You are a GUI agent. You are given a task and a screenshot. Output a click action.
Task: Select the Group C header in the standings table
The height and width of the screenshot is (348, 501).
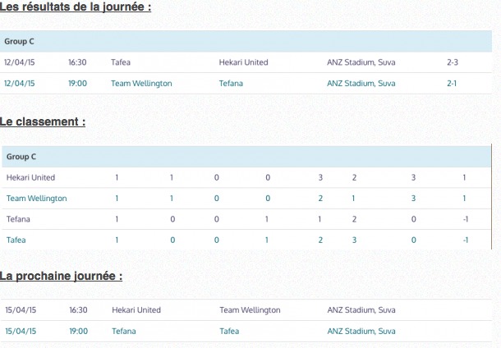[x=21, y=156]
